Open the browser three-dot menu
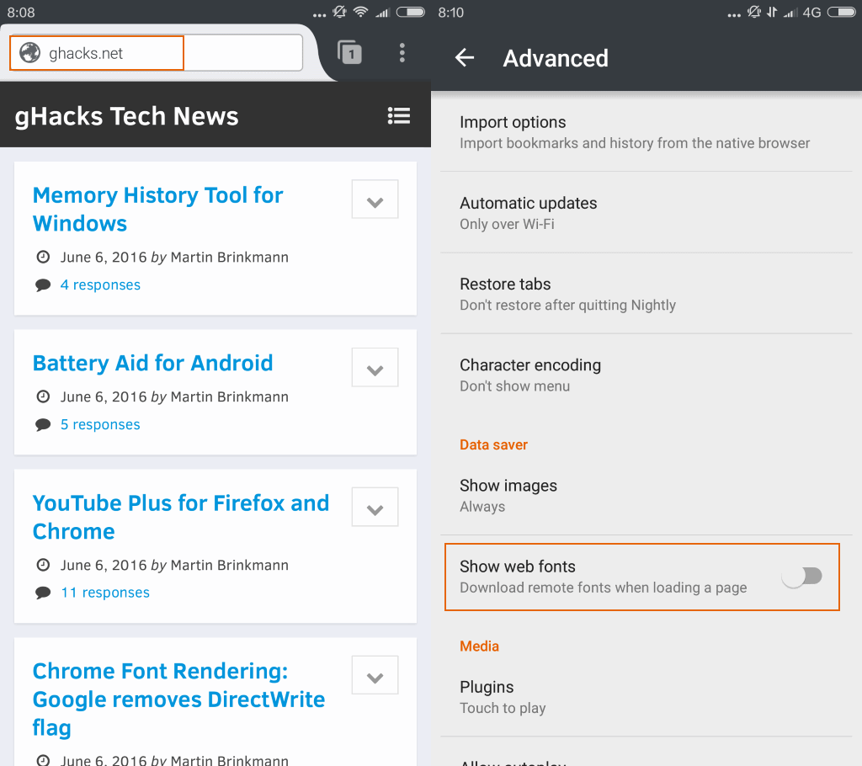 [x=402, y=53]
